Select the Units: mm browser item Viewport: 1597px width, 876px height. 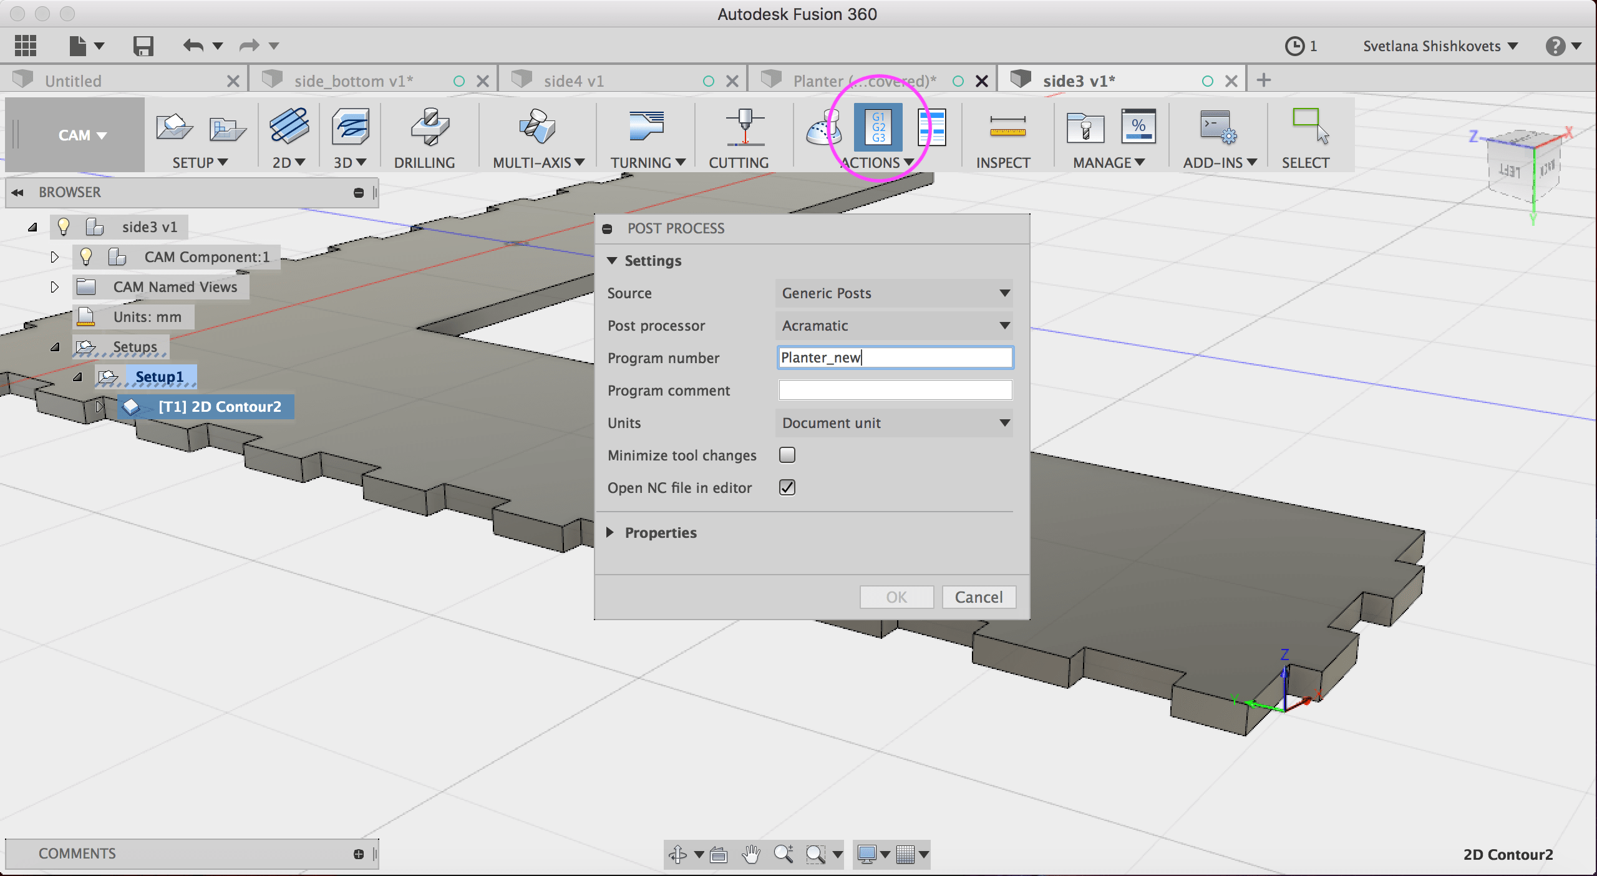(x=134, y=317)
